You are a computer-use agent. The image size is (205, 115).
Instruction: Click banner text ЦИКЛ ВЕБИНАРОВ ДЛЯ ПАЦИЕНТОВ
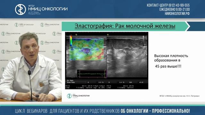click(47, 111)
